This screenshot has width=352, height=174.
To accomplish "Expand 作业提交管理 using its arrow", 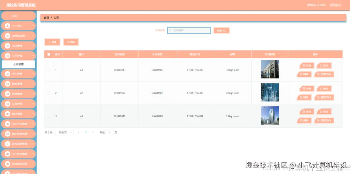I will coord(33,164).
